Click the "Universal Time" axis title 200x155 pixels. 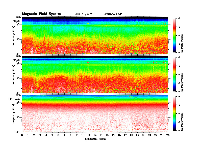pyautogui.click(x=95, y=139)
